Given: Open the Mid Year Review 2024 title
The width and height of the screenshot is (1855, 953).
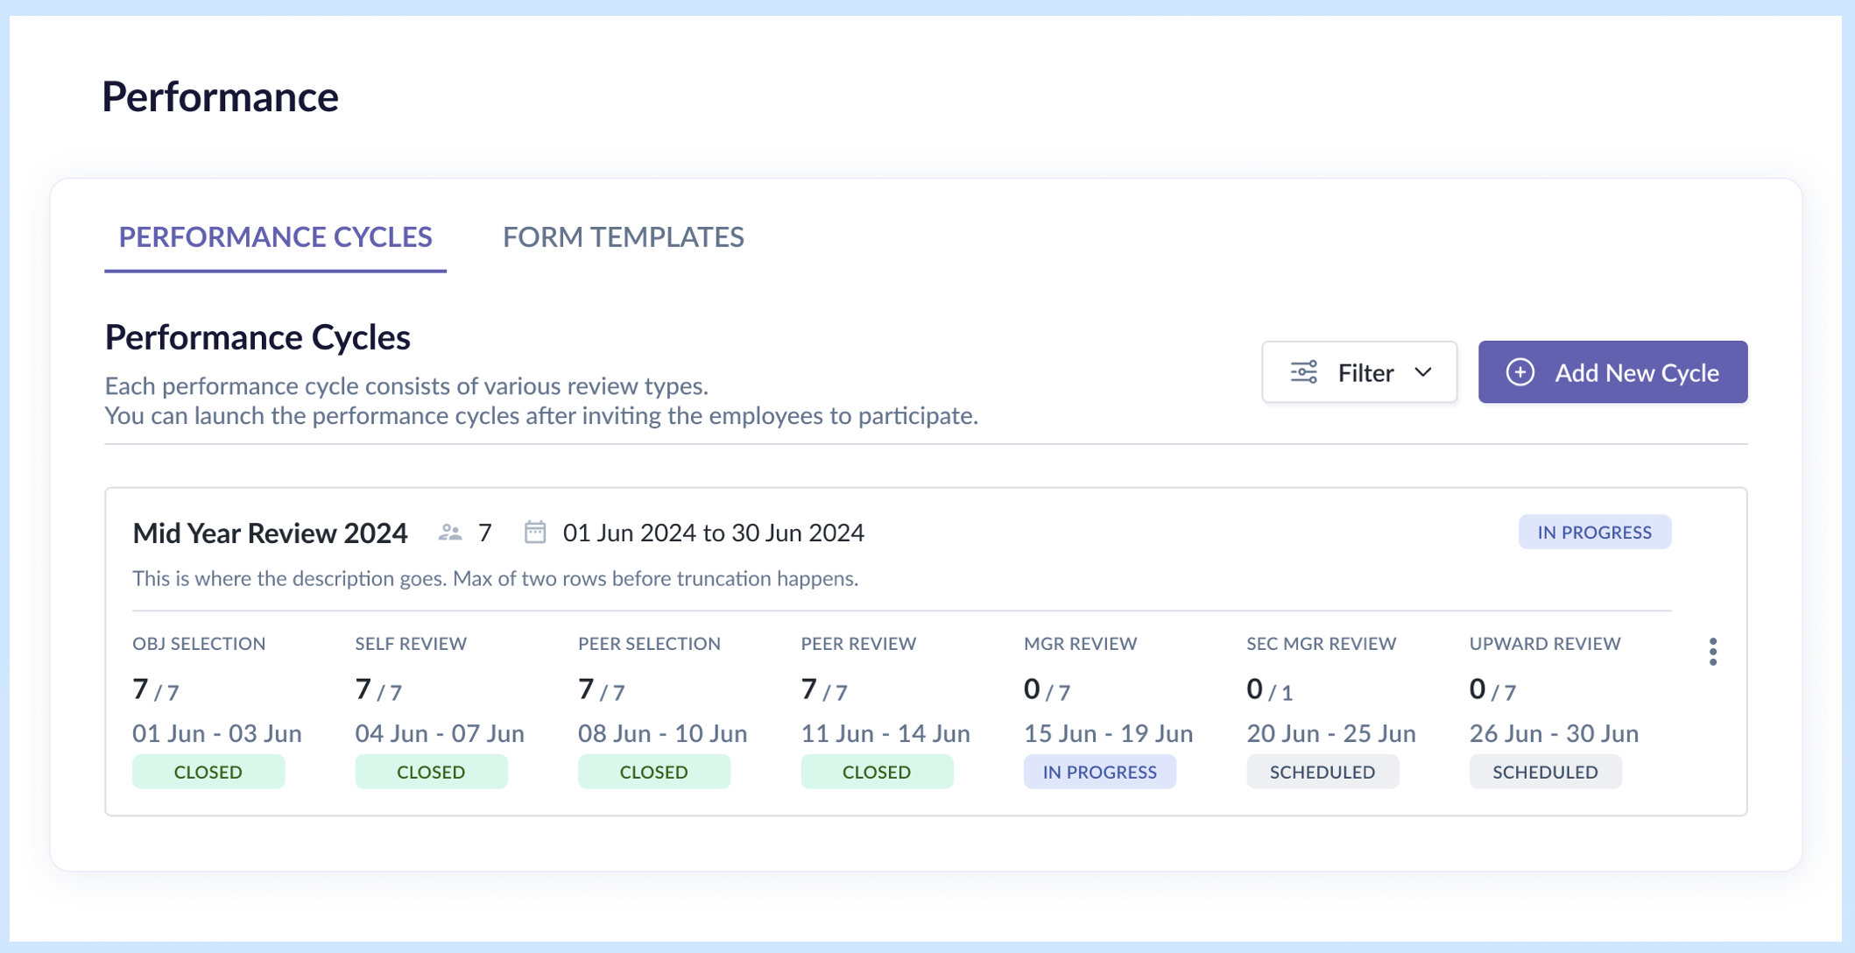Looking at the screenshot, I should pyautogui.click(x=270, y=533).
